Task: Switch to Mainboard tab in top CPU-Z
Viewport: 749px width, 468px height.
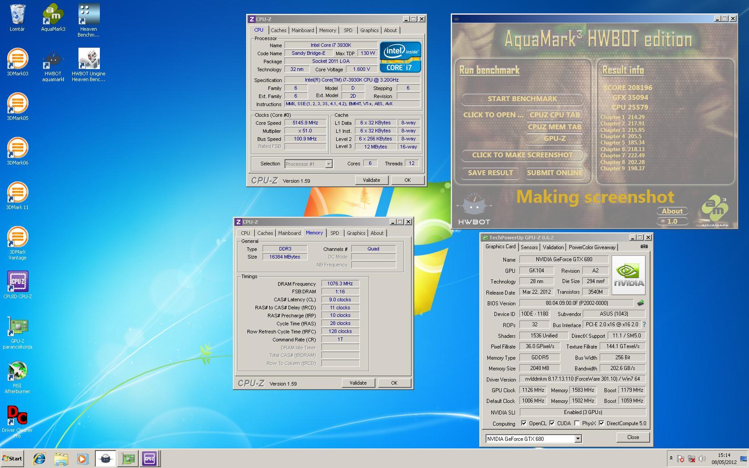Action: point(303,30)
